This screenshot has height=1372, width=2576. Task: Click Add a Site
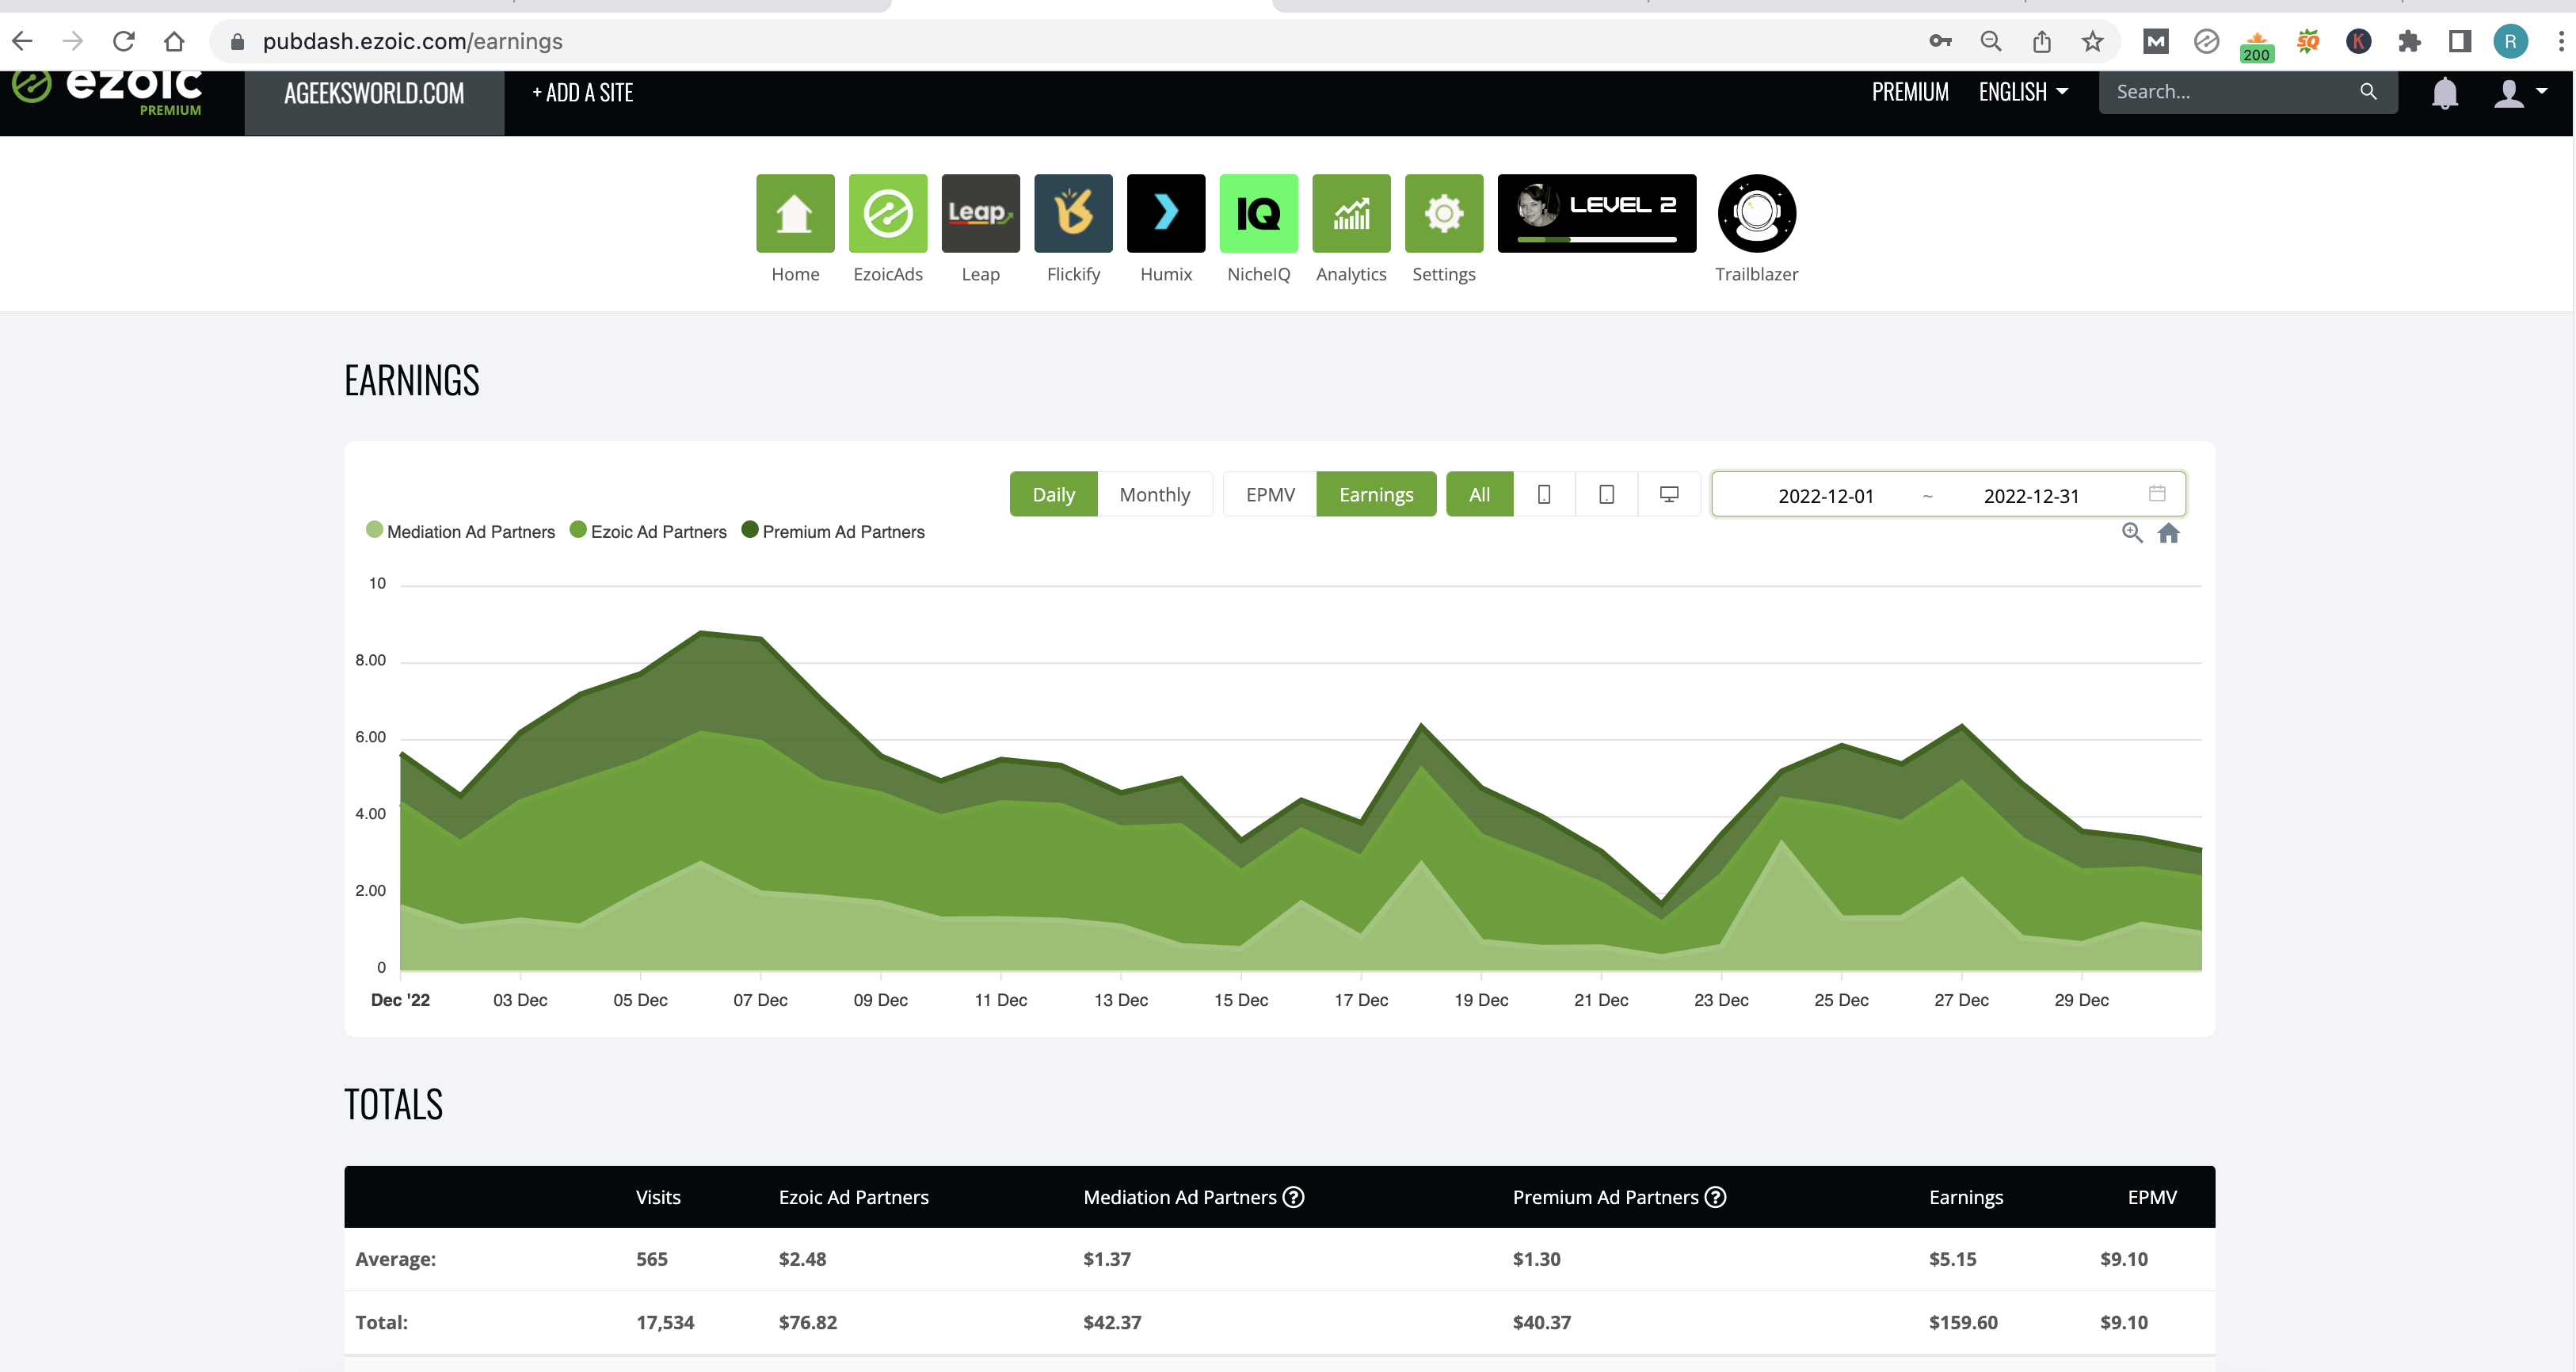[583, 93]
